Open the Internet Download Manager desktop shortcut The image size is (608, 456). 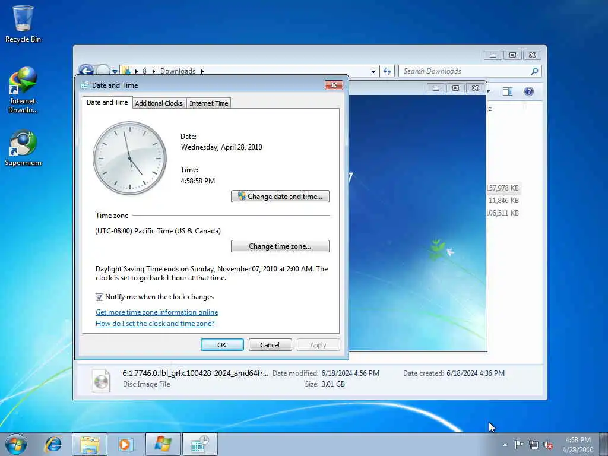point(23,90)
